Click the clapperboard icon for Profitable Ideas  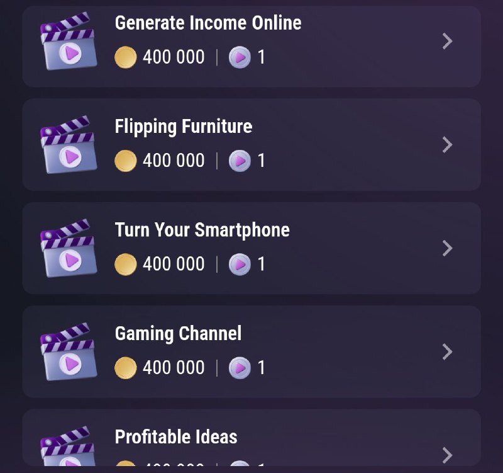[x=69, y=446]
